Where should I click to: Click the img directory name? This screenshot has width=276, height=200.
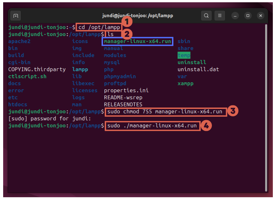click(x=77, y=48)
